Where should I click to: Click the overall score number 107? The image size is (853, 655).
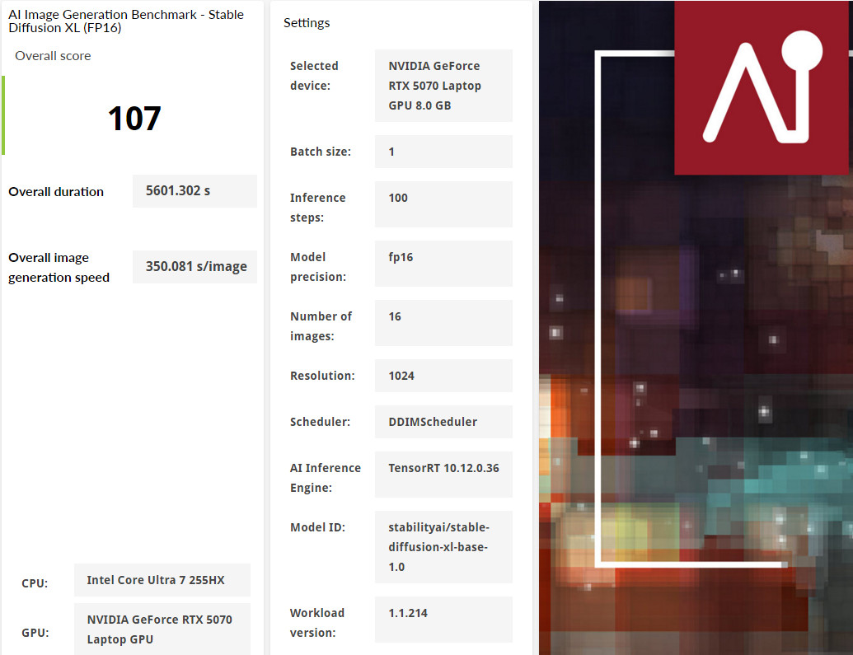[x=134, y=119]
